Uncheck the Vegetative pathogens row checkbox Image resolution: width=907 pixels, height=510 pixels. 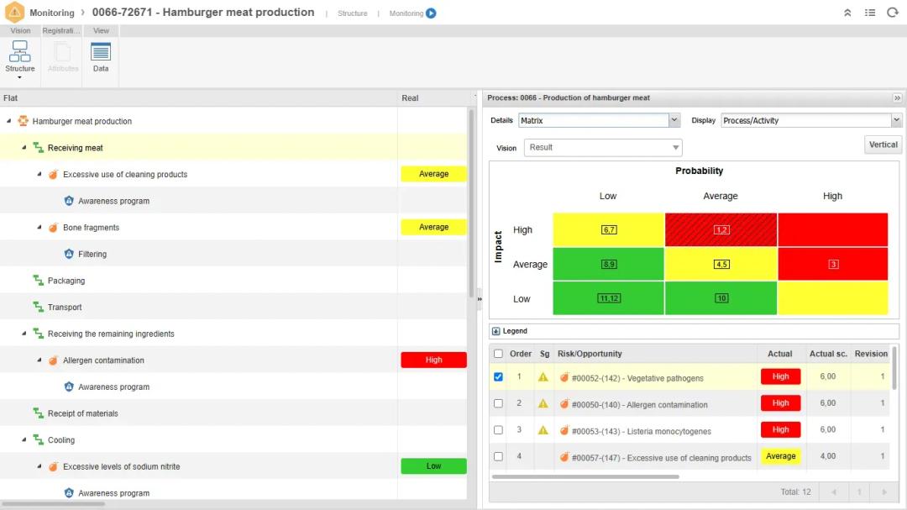(498, 377)
